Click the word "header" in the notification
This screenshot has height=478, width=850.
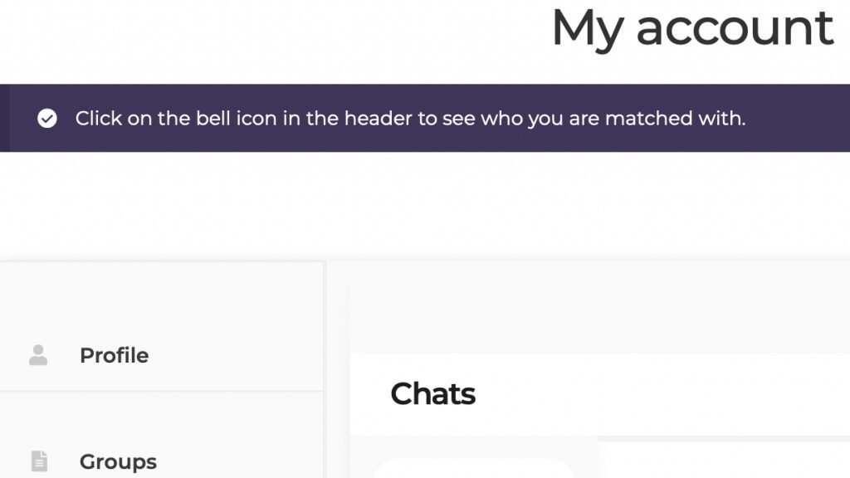pos(379,119)
